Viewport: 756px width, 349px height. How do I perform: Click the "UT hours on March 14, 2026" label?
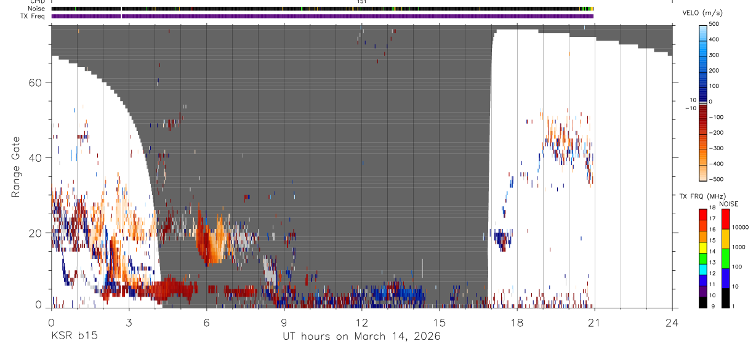pyautogui.click(x=361, y=336)
